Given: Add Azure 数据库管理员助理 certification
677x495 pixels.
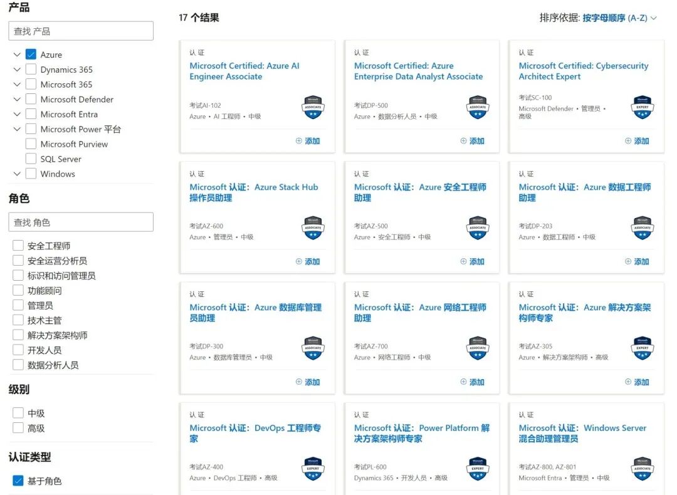Looking at the screenshot, I should (308, 382).
